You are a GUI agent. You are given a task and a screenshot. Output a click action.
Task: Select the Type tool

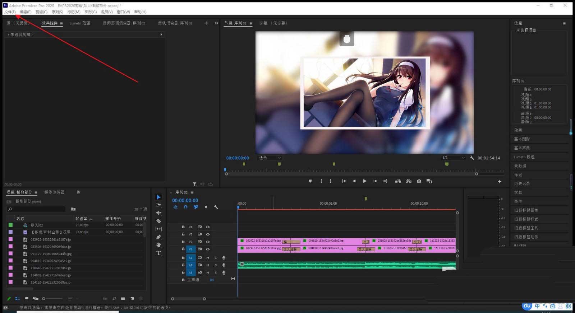tap(158, 253)
